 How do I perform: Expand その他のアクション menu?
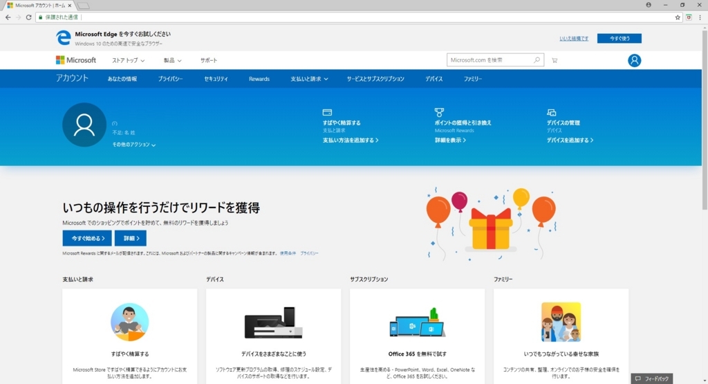(134, 145)
